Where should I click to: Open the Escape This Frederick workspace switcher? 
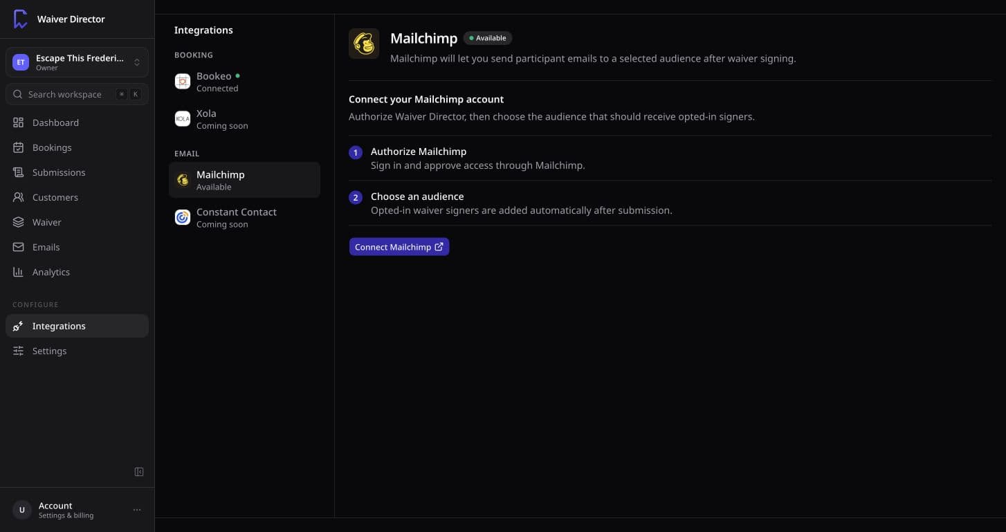pos(77,62)
